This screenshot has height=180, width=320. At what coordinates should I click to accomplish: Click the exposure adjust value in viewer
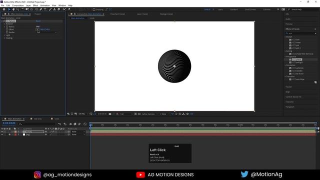191,114
